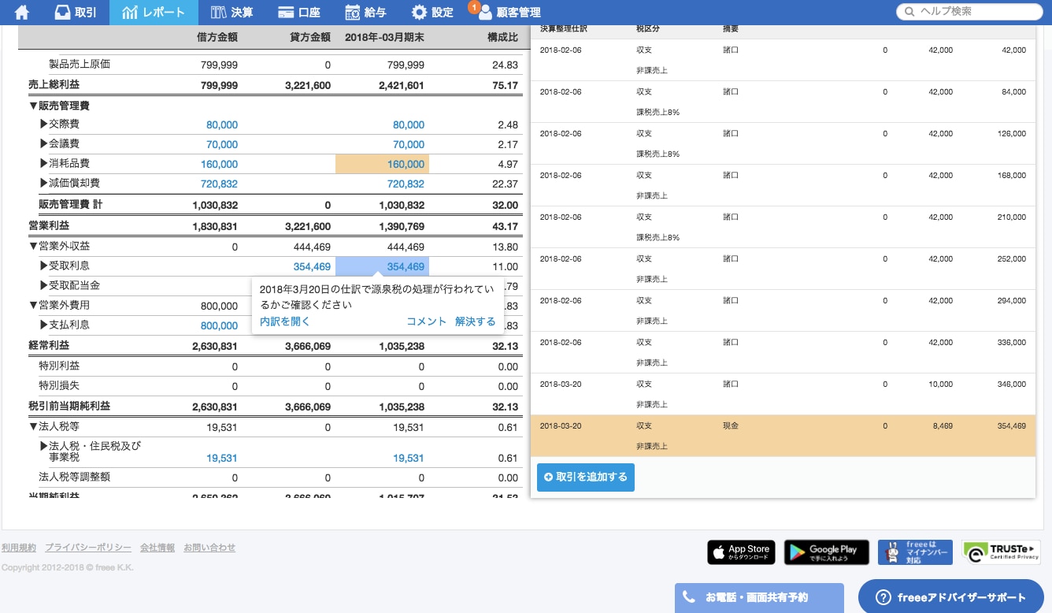Click the 借方金額 column header
This screenshot has width=1052, height=613.
click(217, 37)
